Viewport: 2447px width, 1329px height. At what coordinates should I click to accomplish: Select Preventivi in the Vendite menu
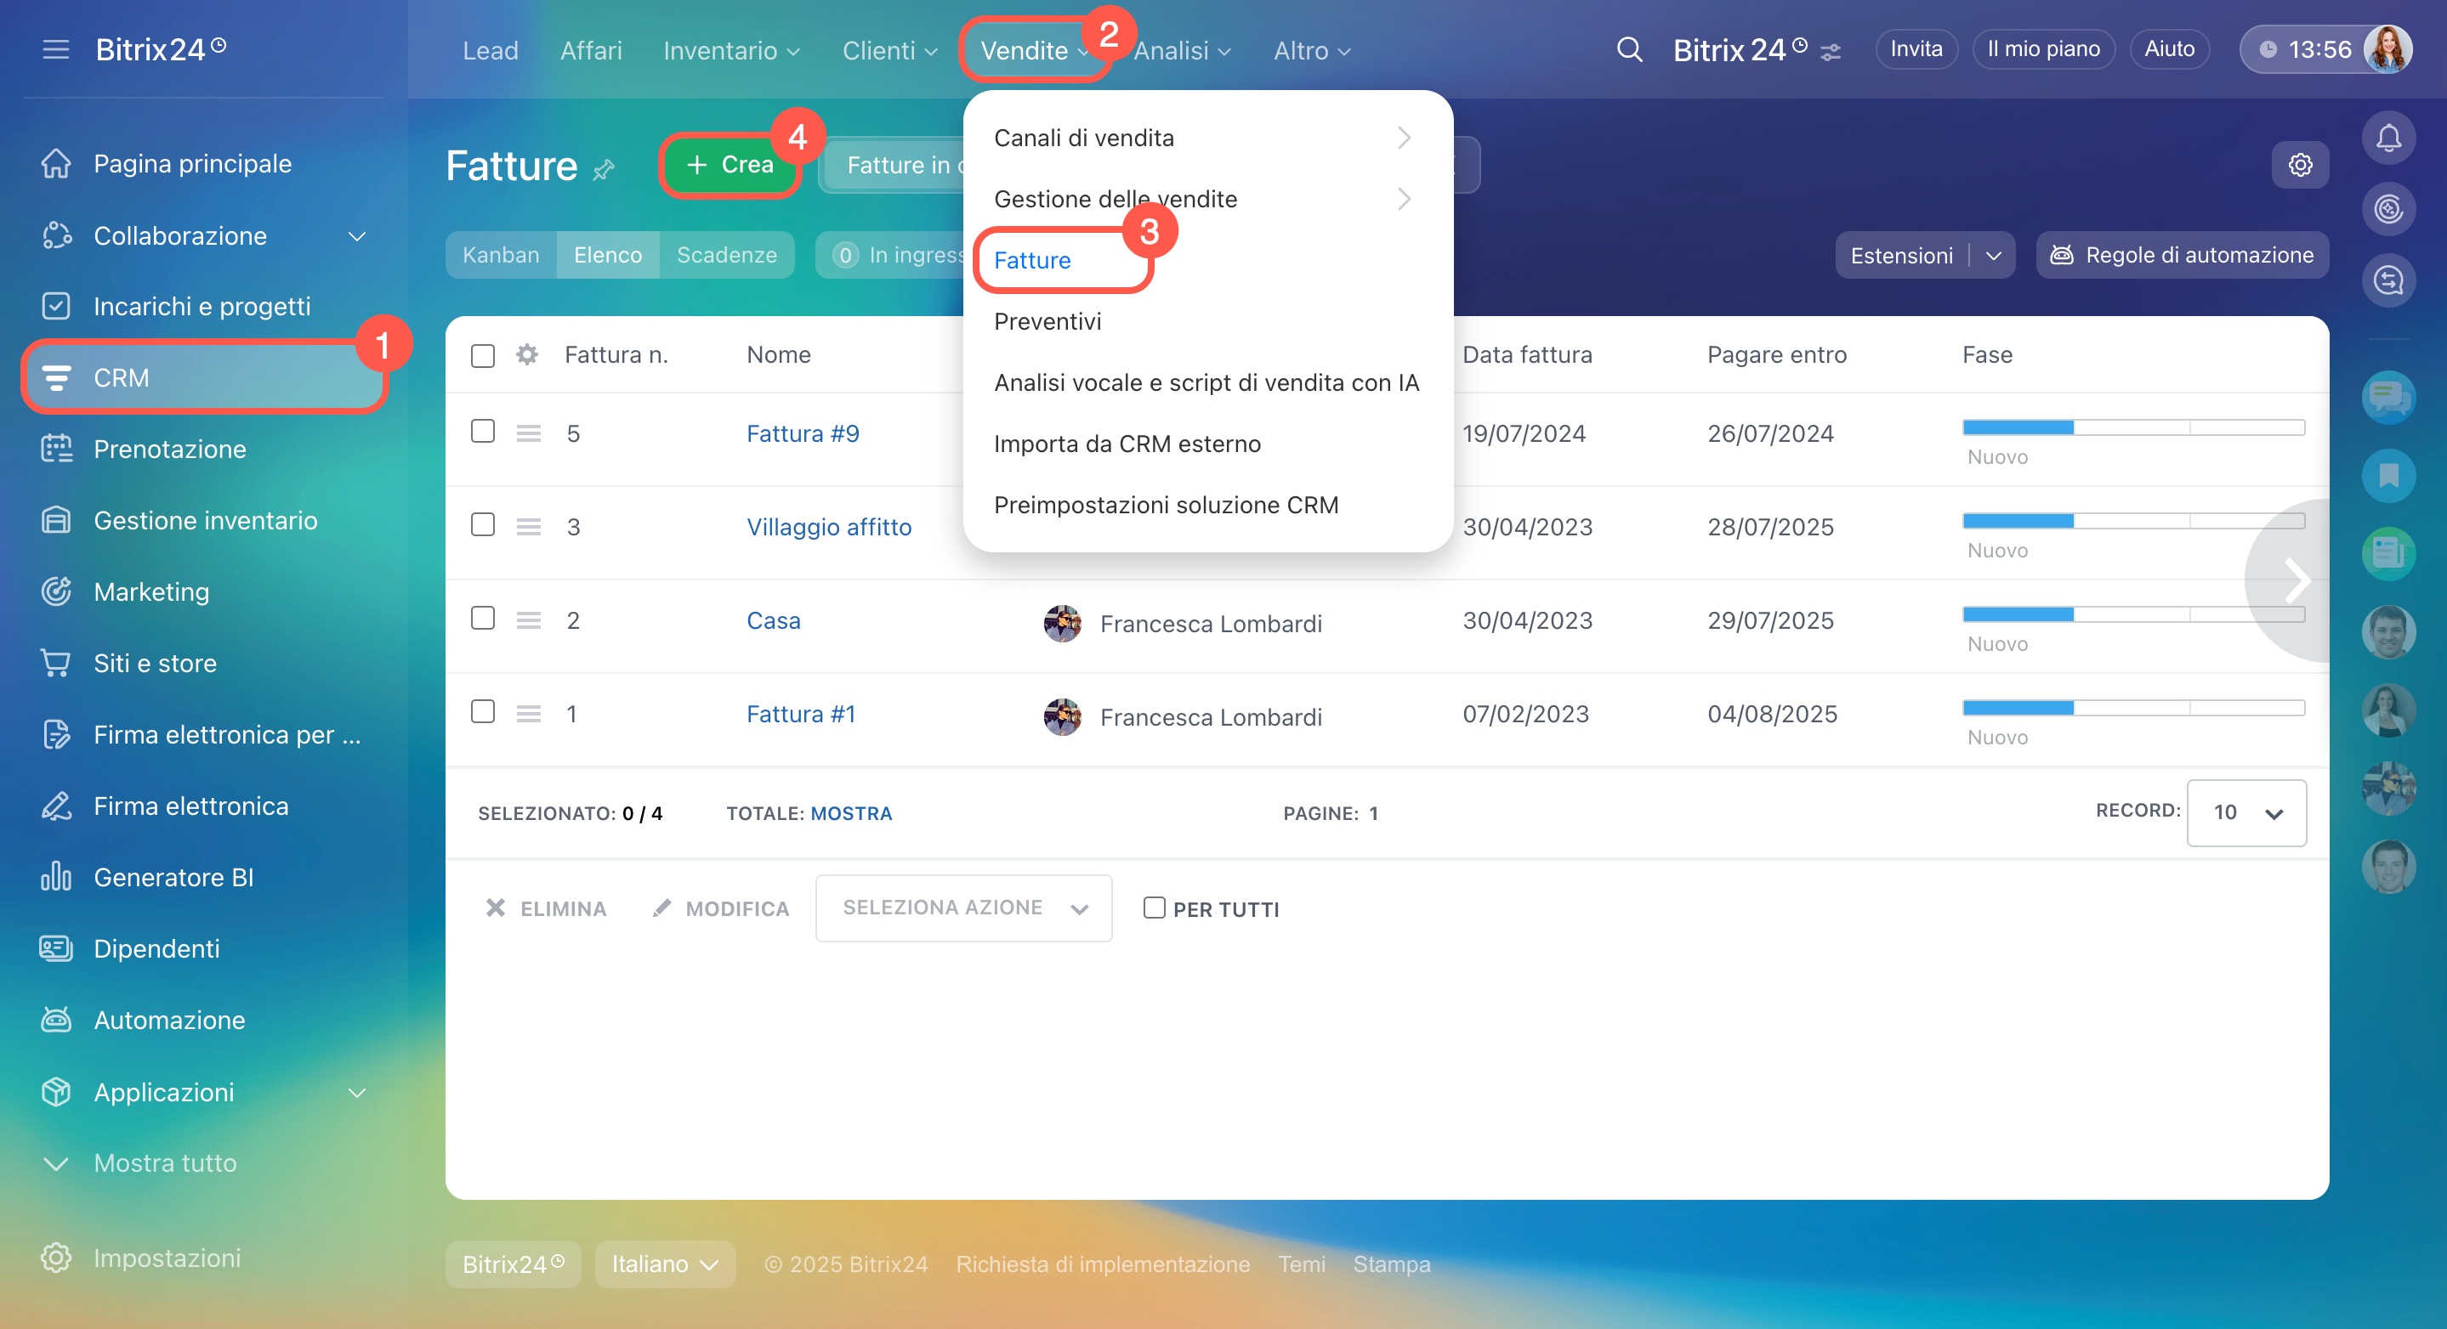[x=1047, y=321]
